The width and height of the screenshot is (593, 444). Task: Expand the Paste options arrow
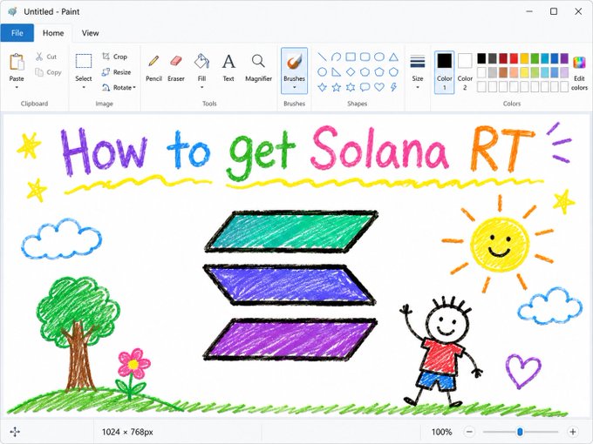click(17, 88)
